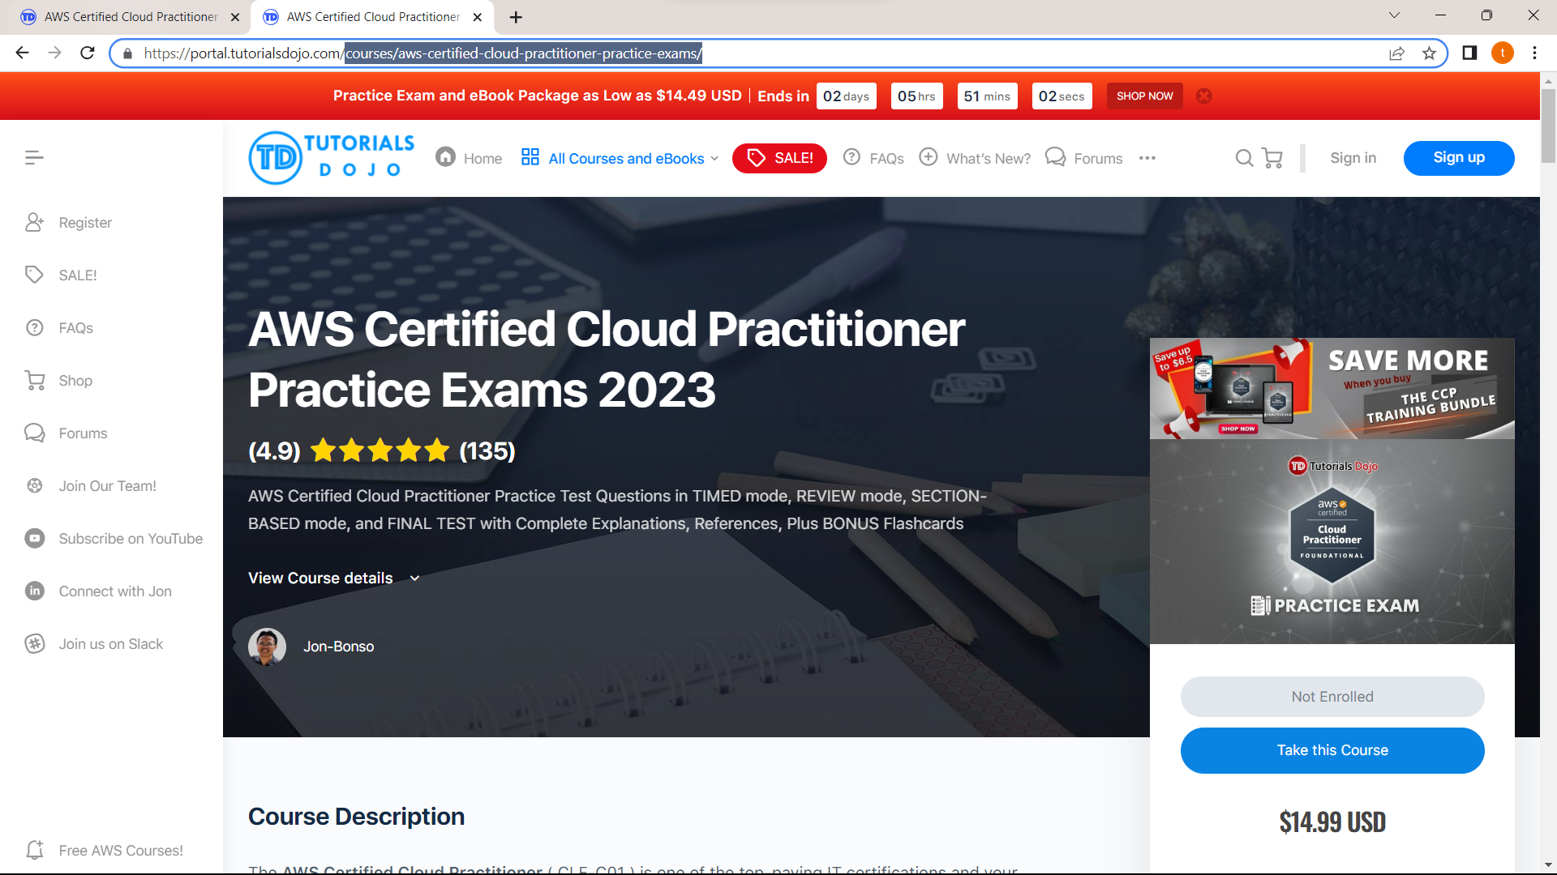1557x875 pixels.
Task: Click the CCP Training Bundle banner image
Action: point(1332,389)
